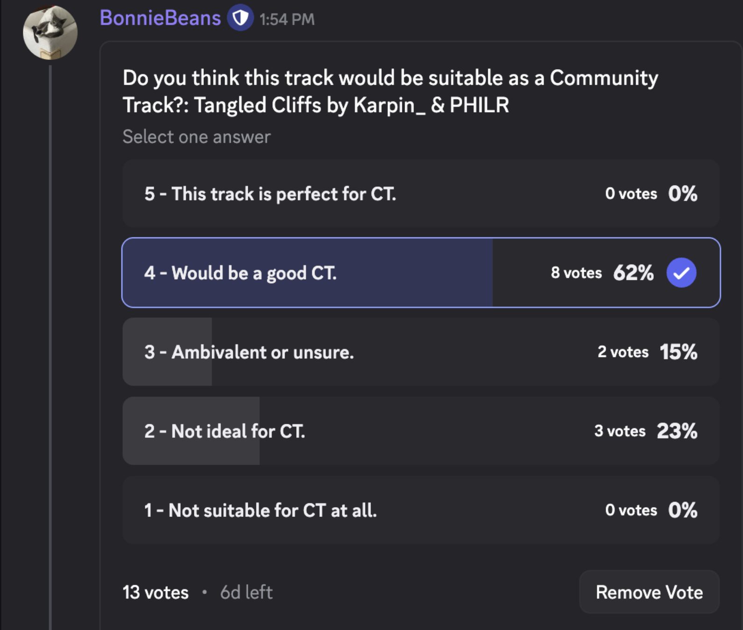Click the blue checkmark on option 4
743x630 pixels.
(x=681, y=272)
